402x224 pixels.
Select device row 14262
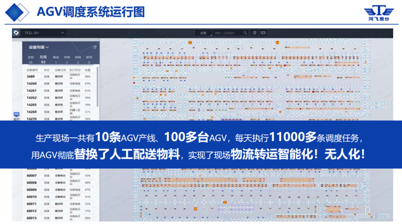click(61, 98)
